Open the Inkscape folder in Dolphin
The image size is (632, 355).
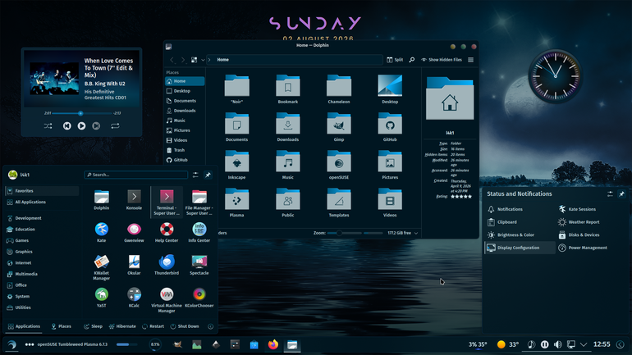coord(236,165)
